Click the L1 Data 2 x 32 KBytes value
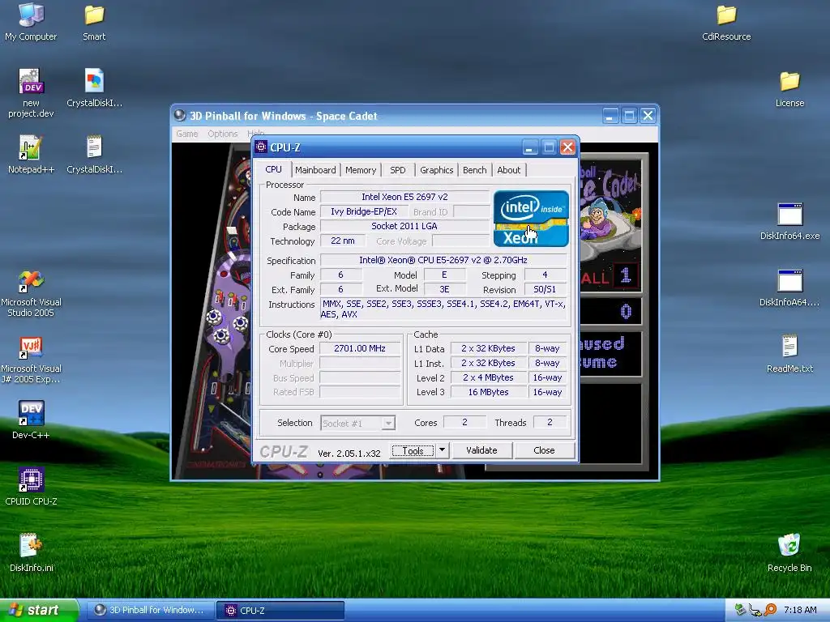The height and width of the screenshot is (622, 830). coord(488,348)
